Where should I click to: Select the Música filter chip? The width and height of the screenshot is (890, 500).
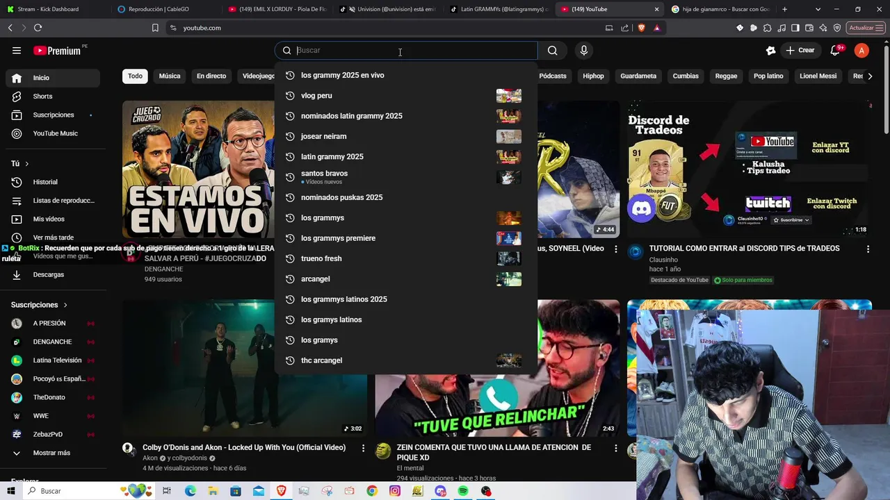170,76
